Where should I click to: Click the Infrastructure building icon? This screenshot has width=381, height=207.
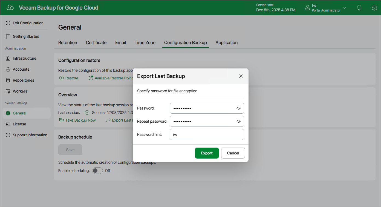(8, 58)
